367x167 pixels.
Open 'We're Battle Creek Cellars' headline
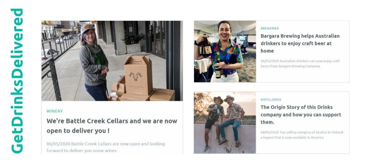pos(112,126)
